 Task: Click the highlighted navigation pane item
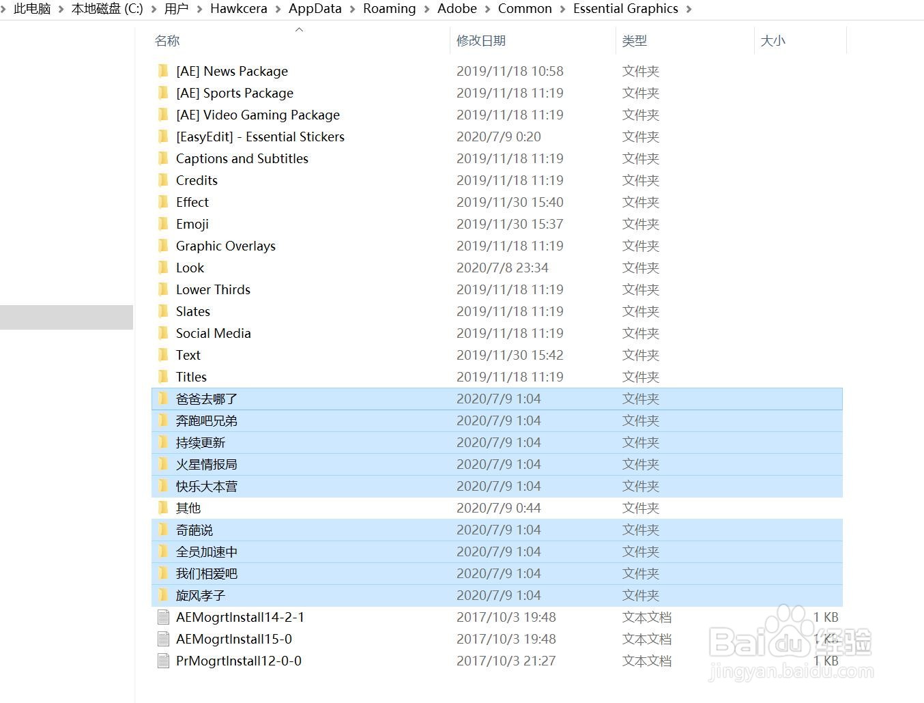pyautogui.click(x=66, y=317)
